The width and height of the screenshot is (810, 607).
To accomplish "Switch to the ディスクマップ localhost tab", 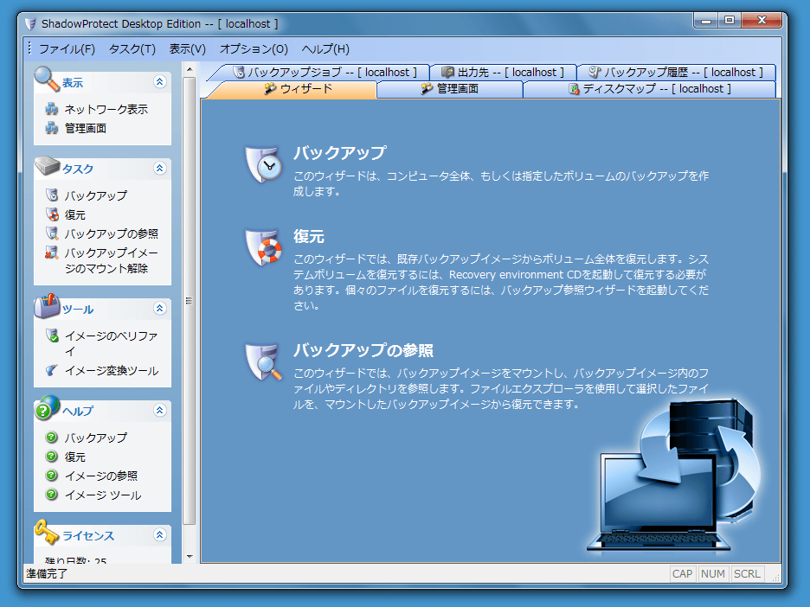I will [x=650, y=89].
